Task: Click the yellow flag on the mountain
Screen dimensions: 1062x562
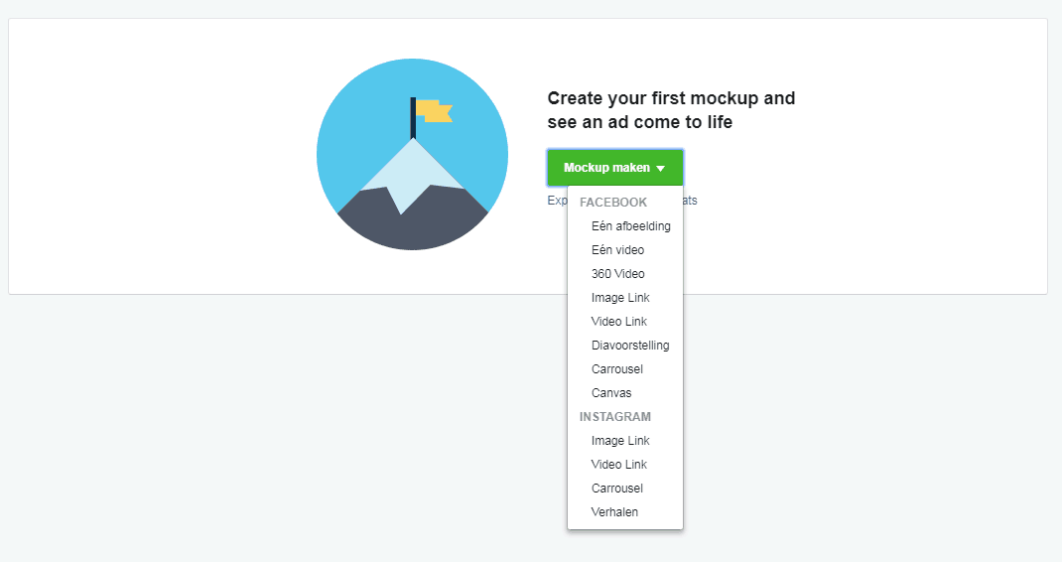Action: click(x=434, y=111)
